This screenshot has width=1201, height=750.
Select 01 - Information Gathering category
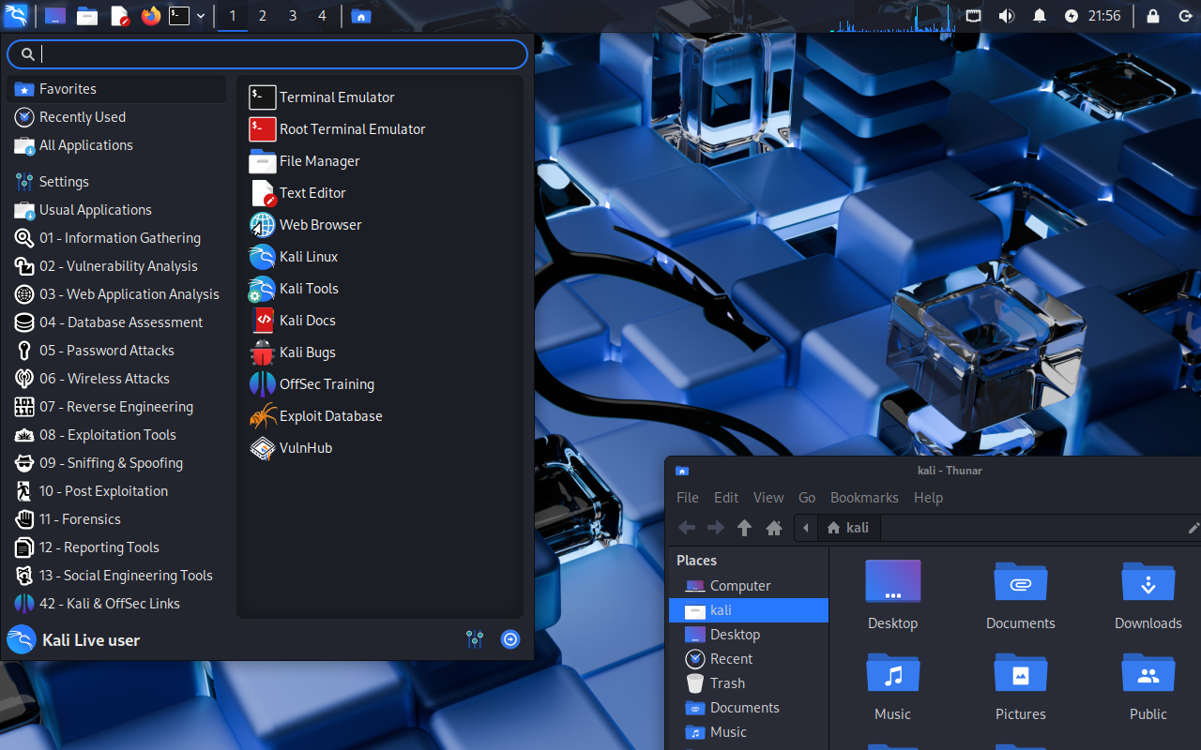(x=116, y=238)
